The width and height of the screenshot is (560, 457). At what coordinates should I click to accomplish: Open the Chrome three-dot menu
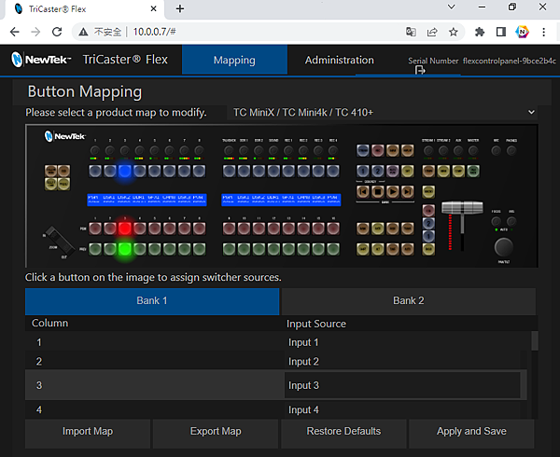pos(543,32)
